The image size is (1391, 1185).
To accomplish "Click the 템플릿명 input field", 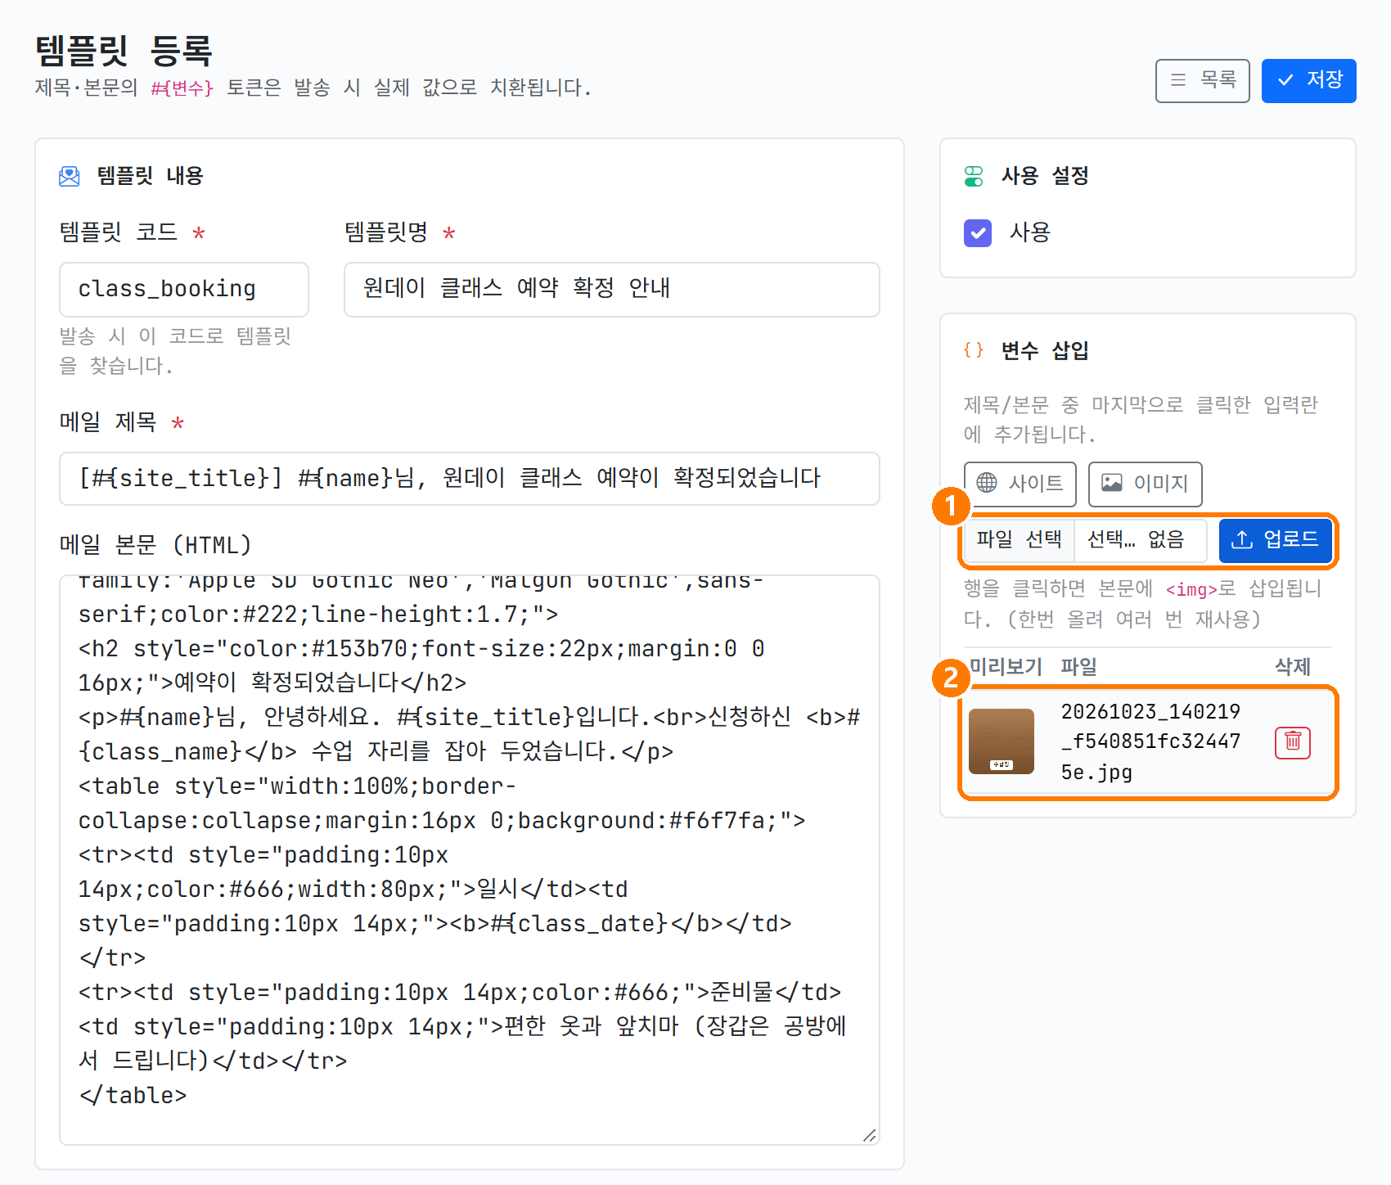I will [x=612, y=289].
